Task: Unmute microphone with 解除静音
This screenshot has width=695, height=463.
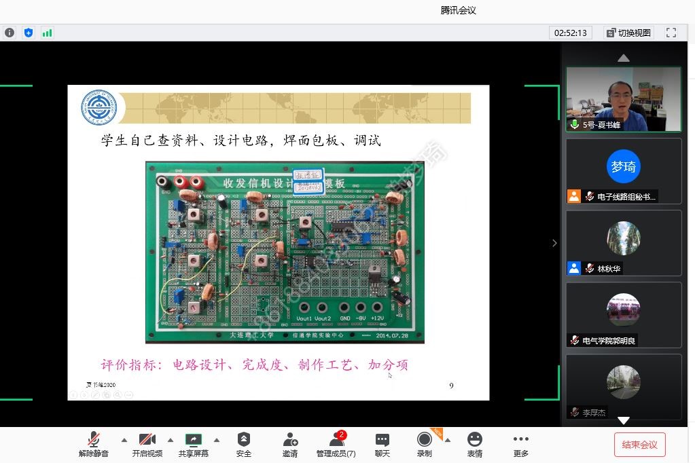Action: point(94,444)
